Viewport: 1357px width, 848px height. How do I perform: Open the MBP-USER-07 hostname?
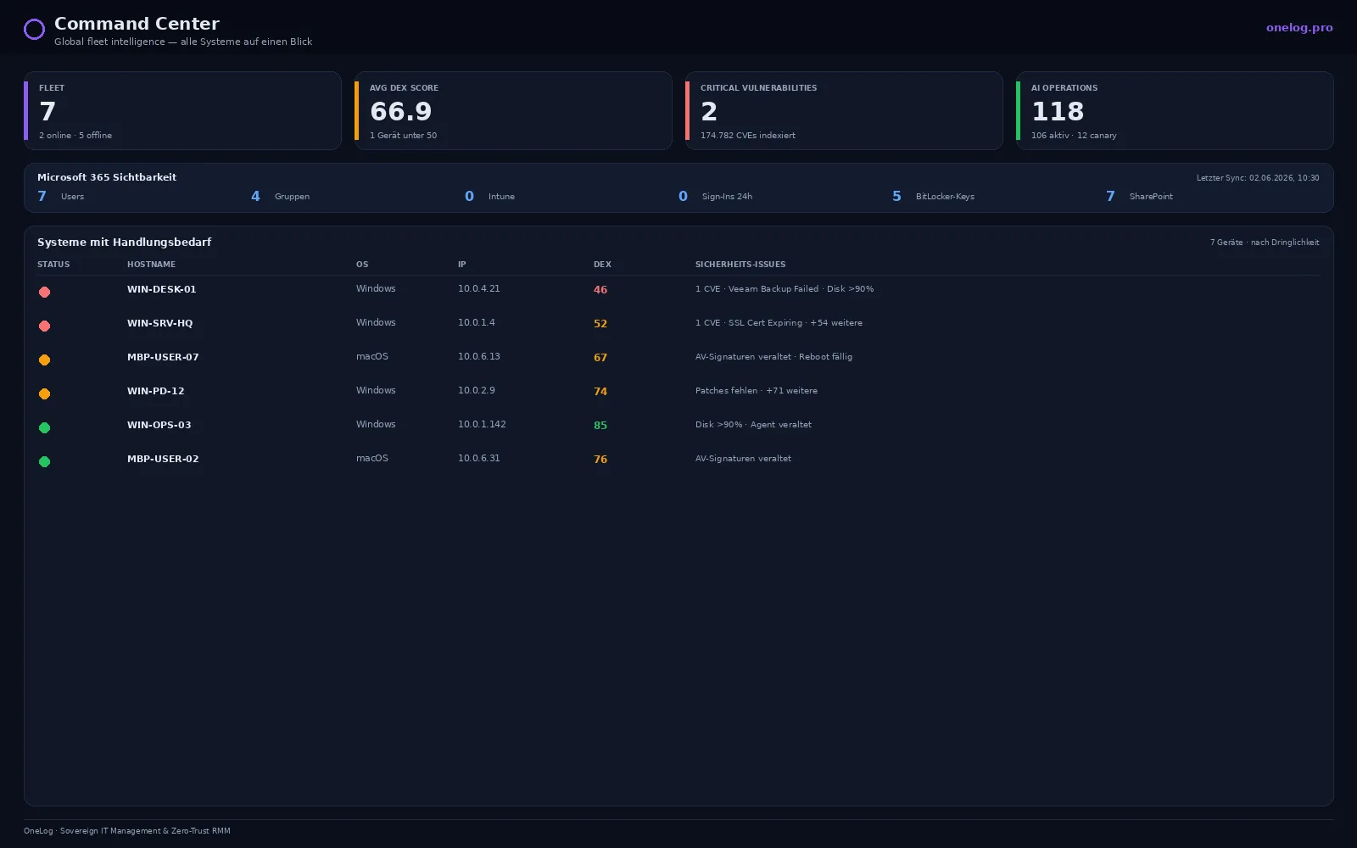(x=163, y=357)
